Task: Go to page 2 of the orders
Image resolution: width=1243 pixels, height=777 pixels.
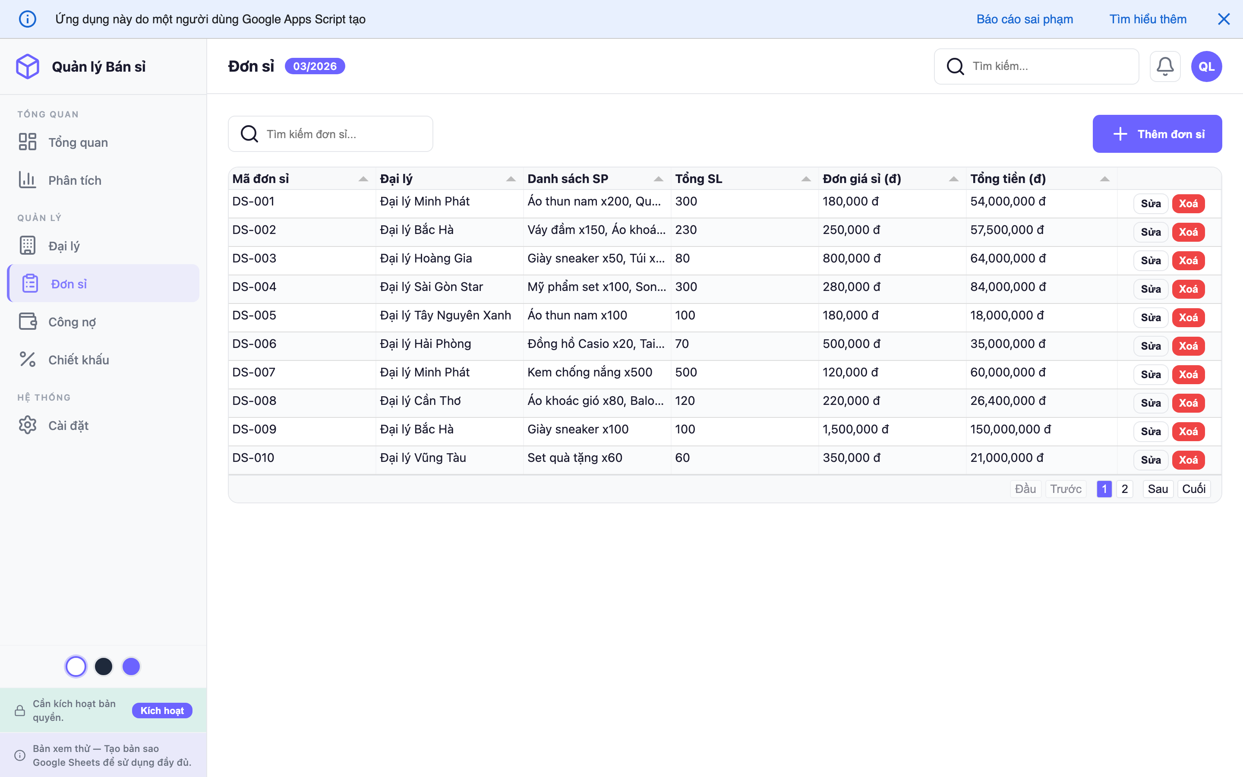Action: pyautogui.click(x=1125, y=489)
